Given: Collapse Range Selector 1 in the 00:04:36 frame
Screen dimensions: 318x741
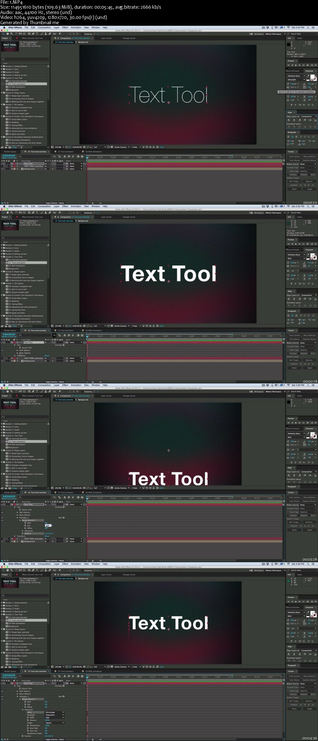Looking at the screenshot, I should click(20, 699).
